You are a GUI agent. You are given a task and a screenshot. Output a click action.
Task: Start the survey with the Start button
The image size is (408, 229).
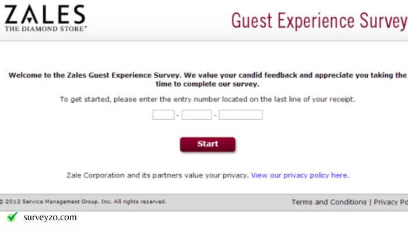click(207, 145)
